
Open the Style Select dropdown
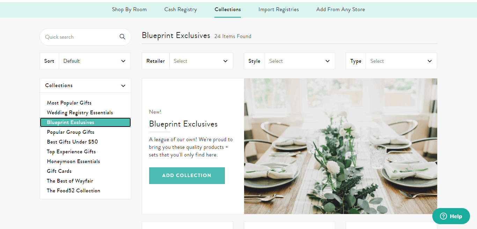coord(289,61)
